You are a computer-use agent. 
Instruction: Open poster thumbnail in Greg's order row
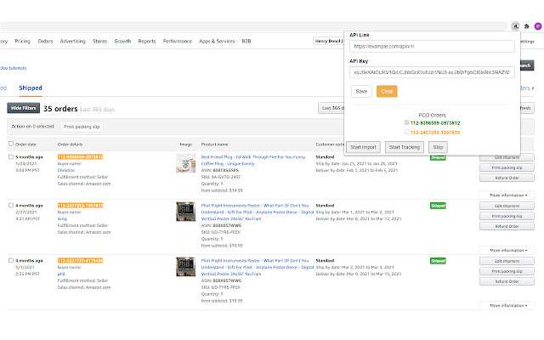[x=185, y=212]
